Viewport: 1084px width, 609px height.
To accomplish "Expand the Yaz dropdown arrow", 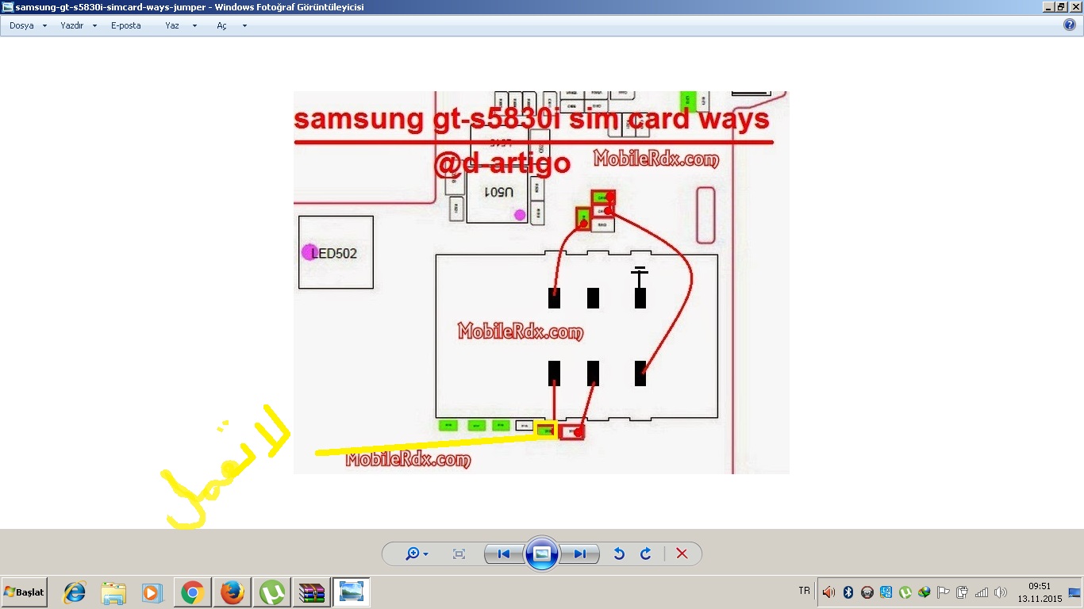I will (x=194, y=26).
